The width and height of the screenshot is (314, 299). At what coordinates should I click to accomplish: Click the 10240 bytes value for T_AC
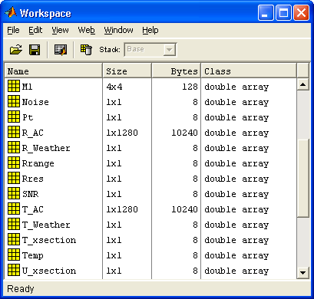(185, 209)
